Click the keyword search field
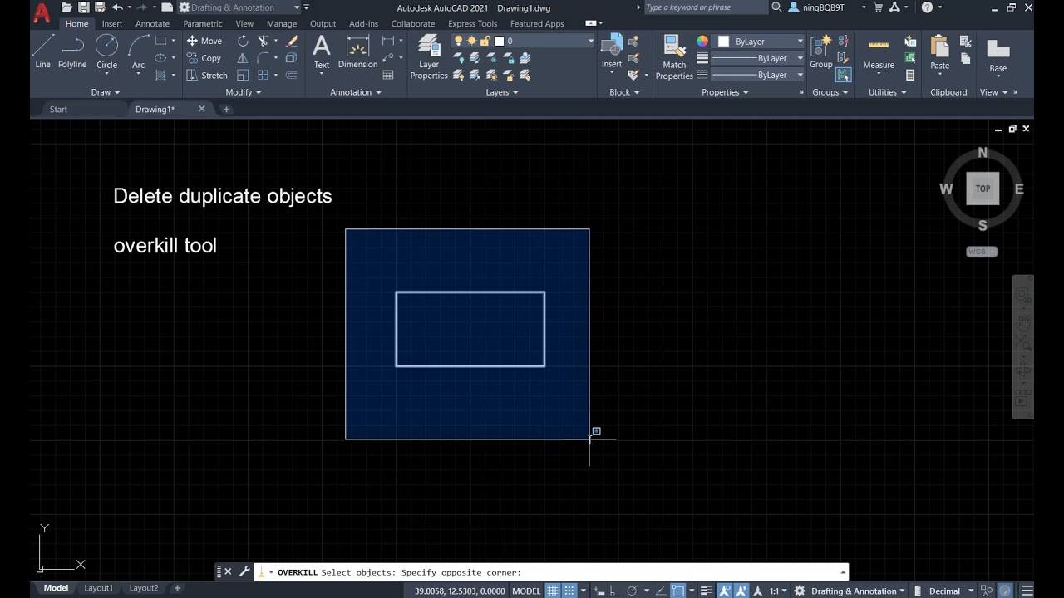This screenshot has width=1064, height=598. click(705, 7)
